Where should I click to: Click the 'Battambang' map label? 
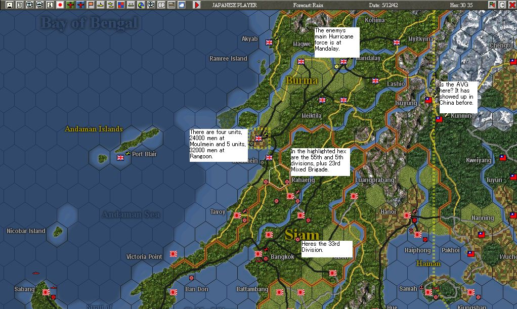(x=252, y=289)
